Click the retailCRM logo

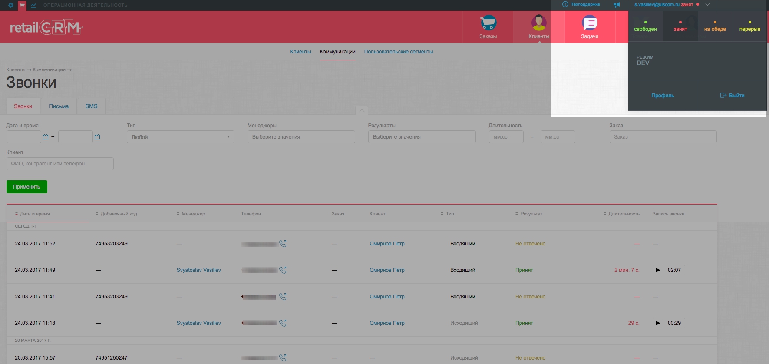click(46, 27)
